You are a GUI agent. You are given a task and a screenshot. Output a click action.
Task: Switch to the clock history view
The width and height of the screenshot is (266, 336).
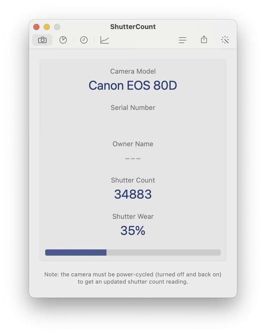84,40
